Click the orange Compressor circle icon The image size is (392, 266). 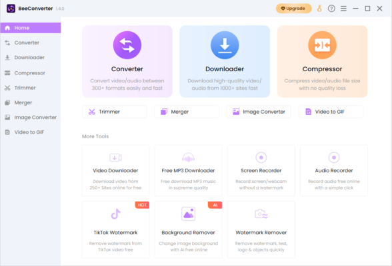pos(322,45)
